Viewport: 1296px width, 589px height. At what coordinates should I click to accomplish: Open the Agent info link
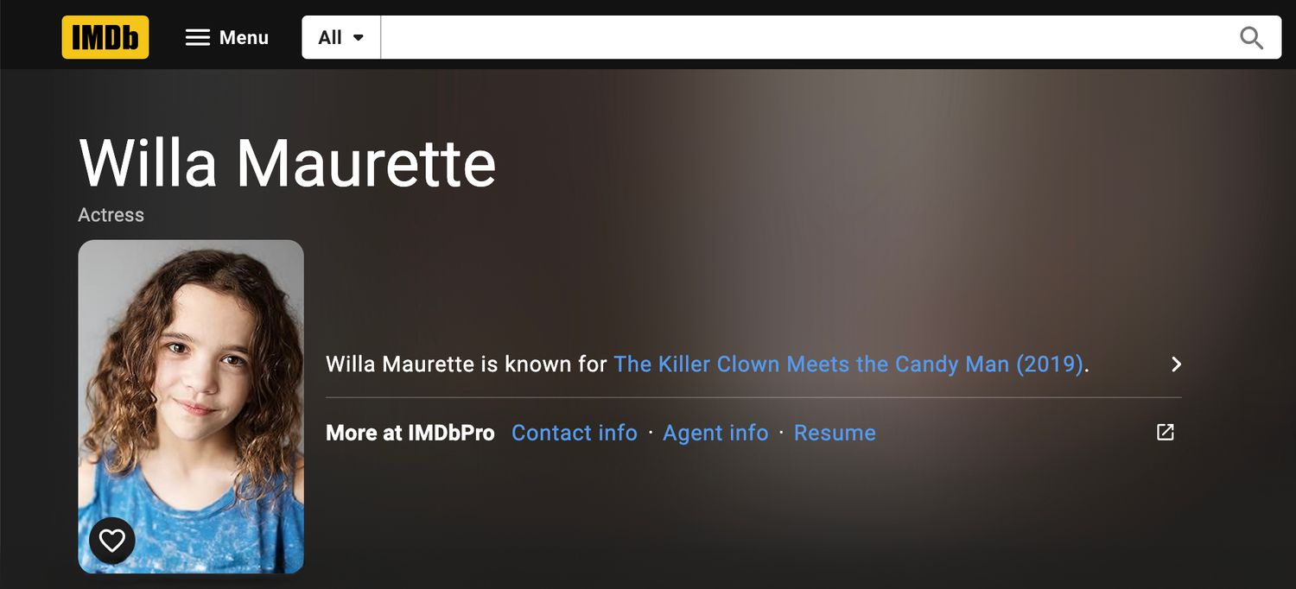715,433
